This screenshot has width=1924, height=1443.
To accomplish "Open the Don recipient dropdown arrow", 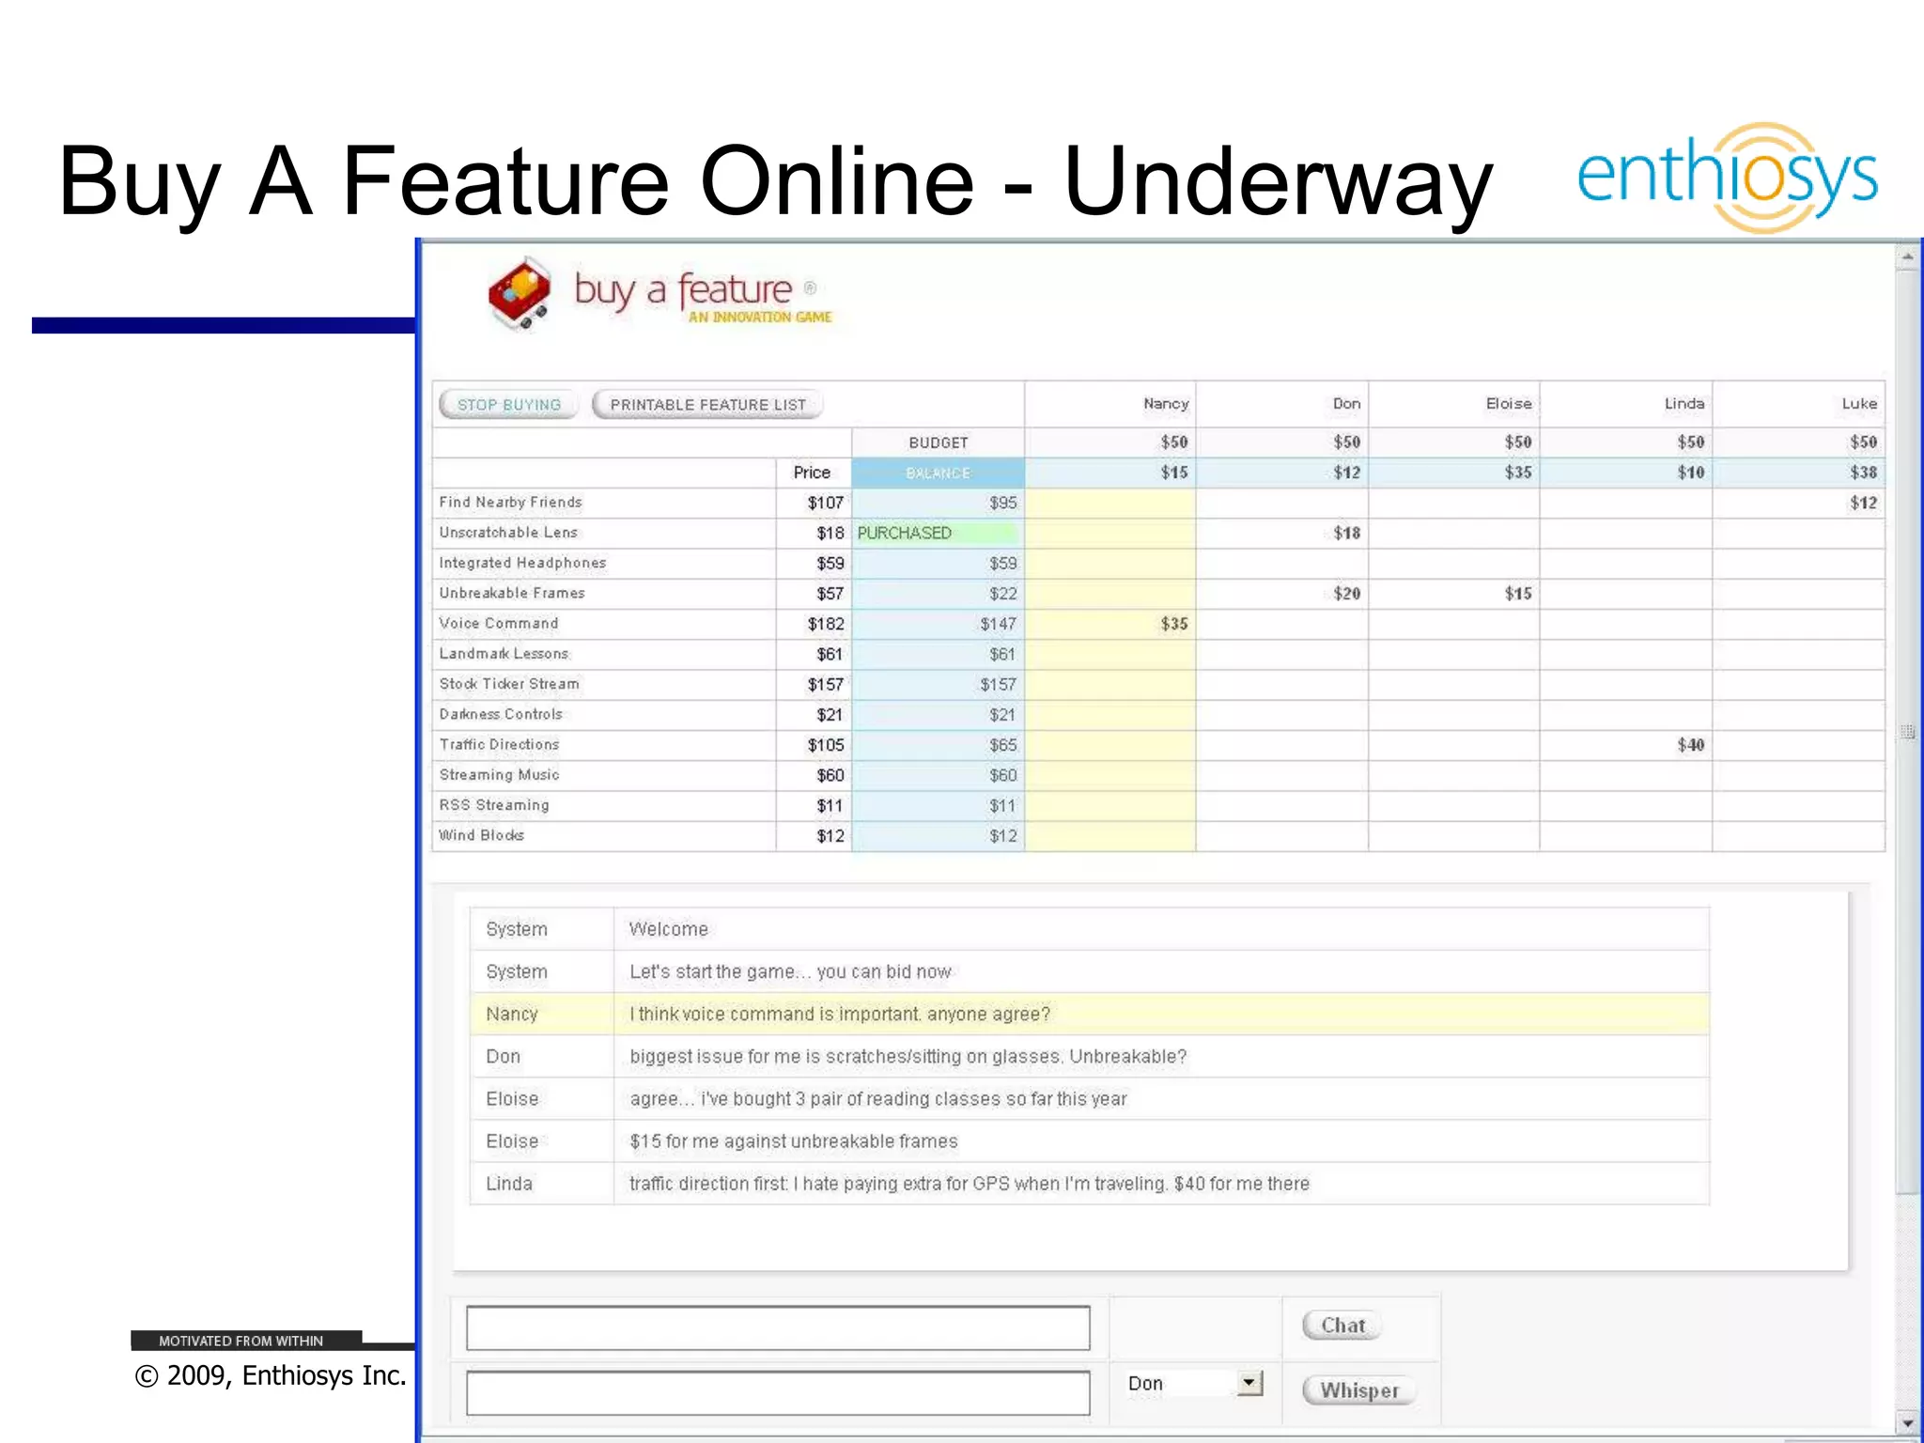I will 1249,1383.
